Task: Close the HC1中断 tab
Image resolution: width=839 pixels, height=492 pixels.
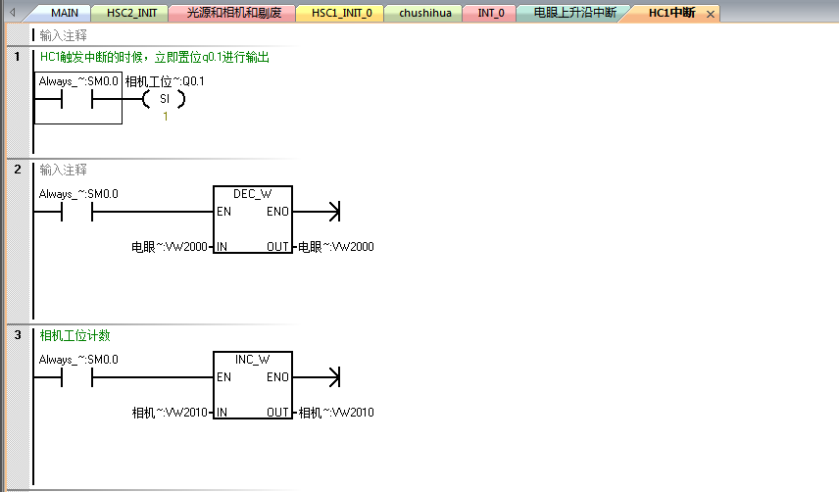Action: coord(711,15)
